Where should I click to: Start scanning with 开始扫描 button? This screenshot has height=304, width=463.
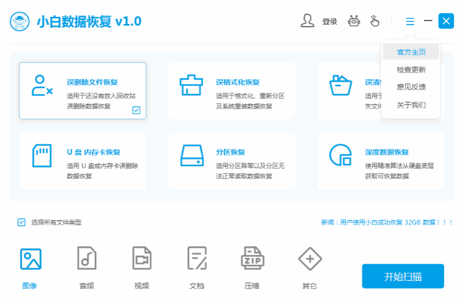[x=403, y=276]
